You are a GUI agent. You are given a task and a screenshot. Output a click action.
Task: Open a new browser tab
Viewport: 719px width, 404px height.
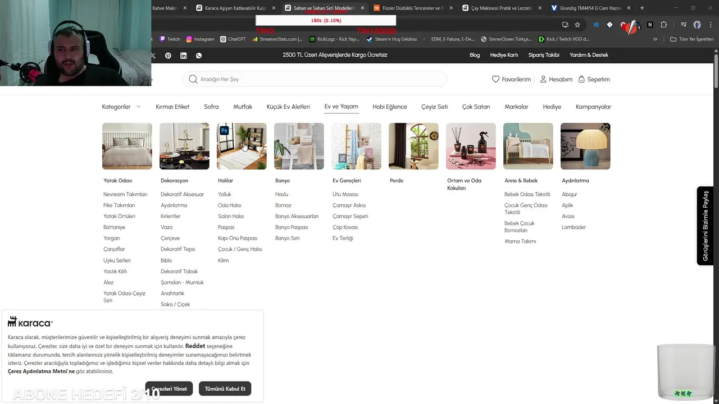click(x=642, y=8)
